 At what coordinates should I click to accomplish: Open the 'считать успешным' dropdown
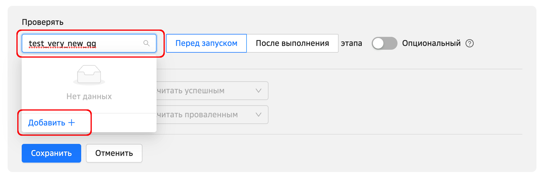click(x=205, y=91)
